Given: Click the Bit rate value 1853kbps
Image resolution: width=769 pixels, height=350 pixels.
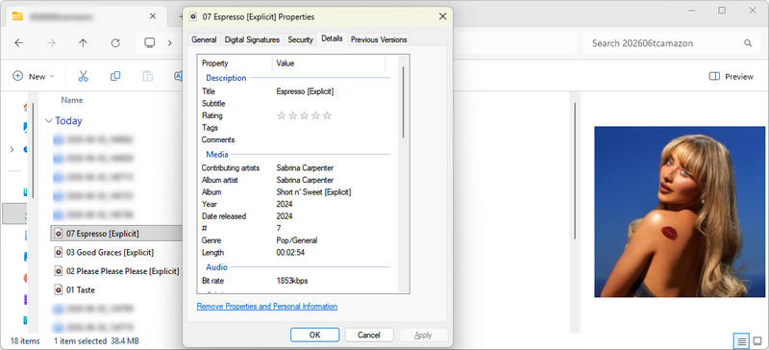Looking at the screenshot, I should (x=292, y=281).
